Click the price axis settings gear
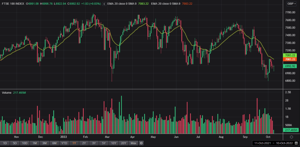300x147 pixels. coord(291,137)
